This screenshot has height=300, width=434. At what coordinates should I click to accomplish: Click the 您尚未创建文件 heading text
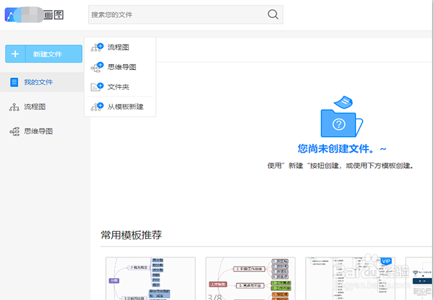(x=341, y=149)
